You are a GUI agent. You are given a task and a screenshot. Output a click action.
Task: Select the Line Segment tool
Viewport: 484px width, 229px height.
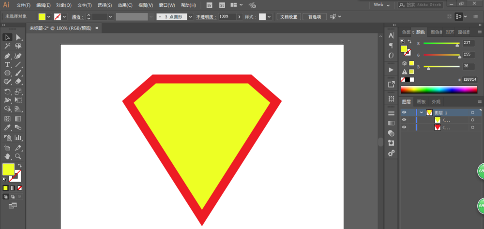18,64
